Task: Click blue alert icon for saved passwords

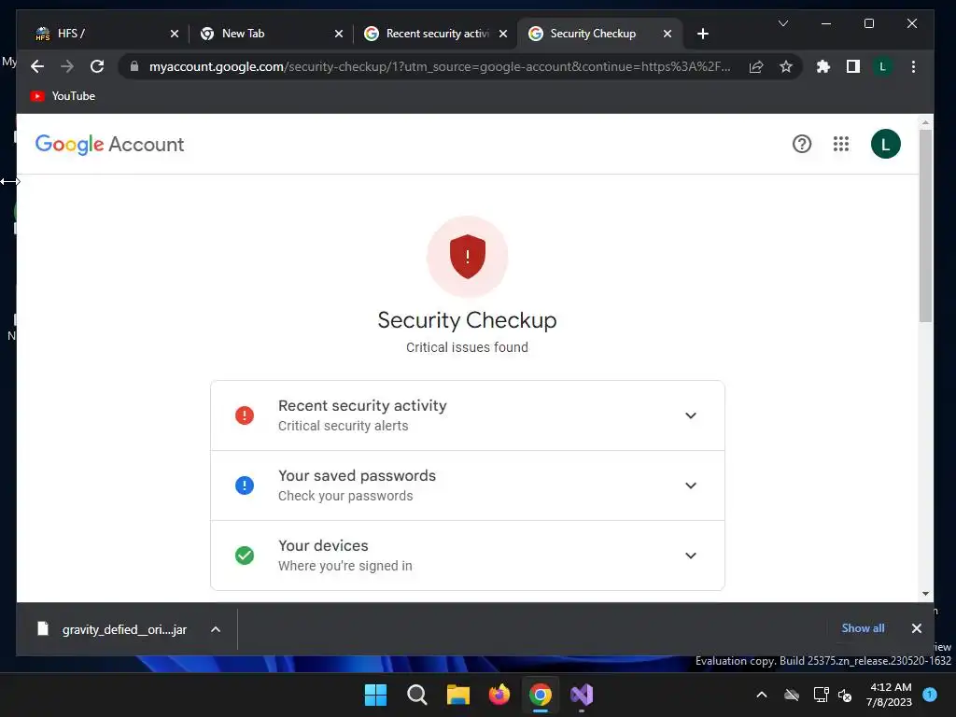Action: click(245, 485)
